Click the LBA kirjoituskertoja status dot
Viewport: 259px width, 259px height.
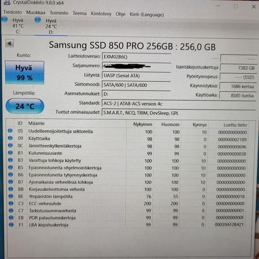[11, 224]
